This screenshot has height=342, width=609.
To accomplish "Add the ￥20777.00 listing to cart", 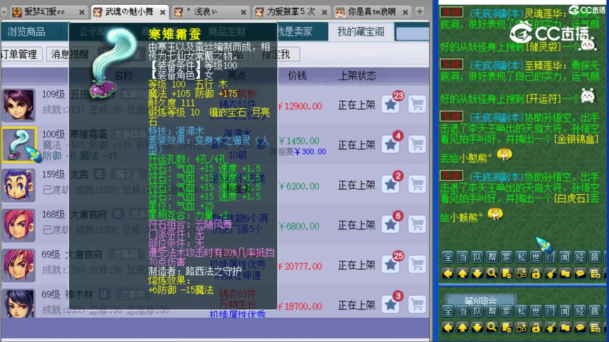I will (x=417, y=265).
